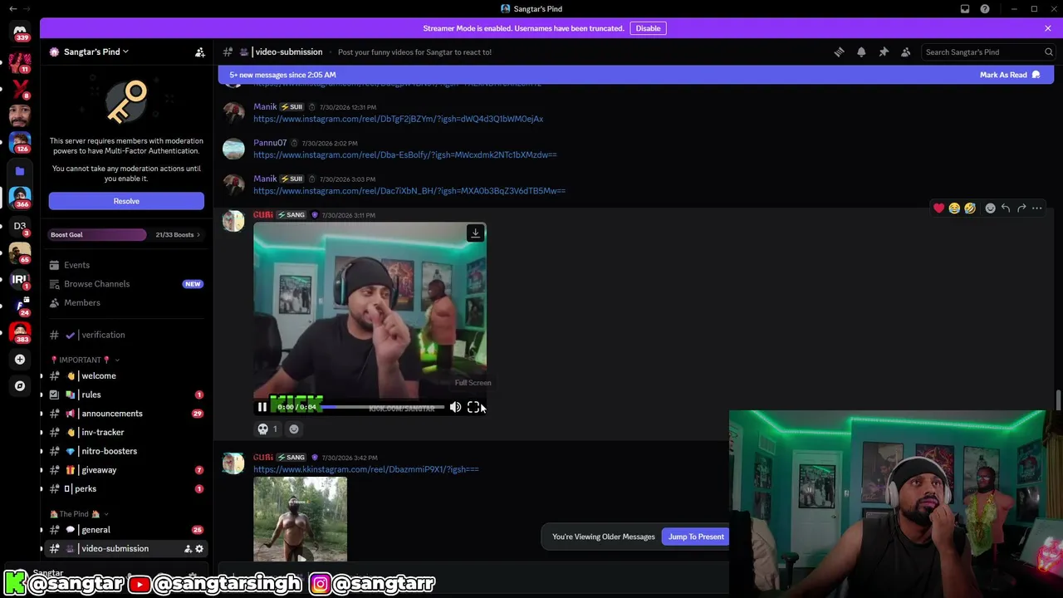Click the Resolve button

[x=126, y=201]
